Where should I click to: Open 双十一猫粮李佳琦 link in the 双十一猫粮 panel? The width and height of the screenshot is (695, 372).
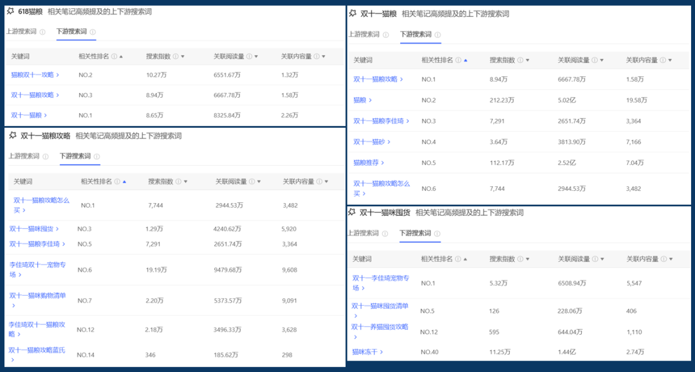click(x=381, y=121)
